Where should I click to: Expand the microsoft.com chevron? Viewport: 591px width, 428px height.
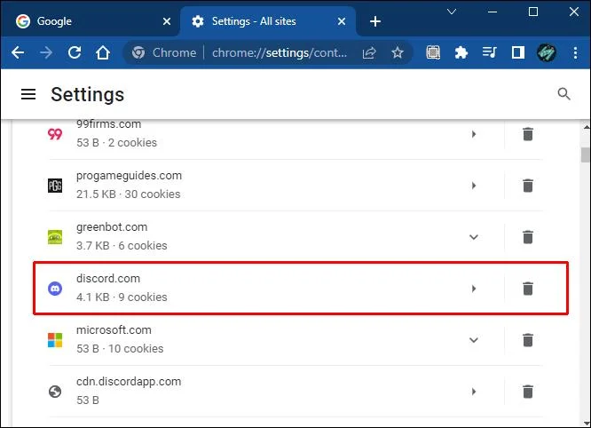tap(474, 340)
